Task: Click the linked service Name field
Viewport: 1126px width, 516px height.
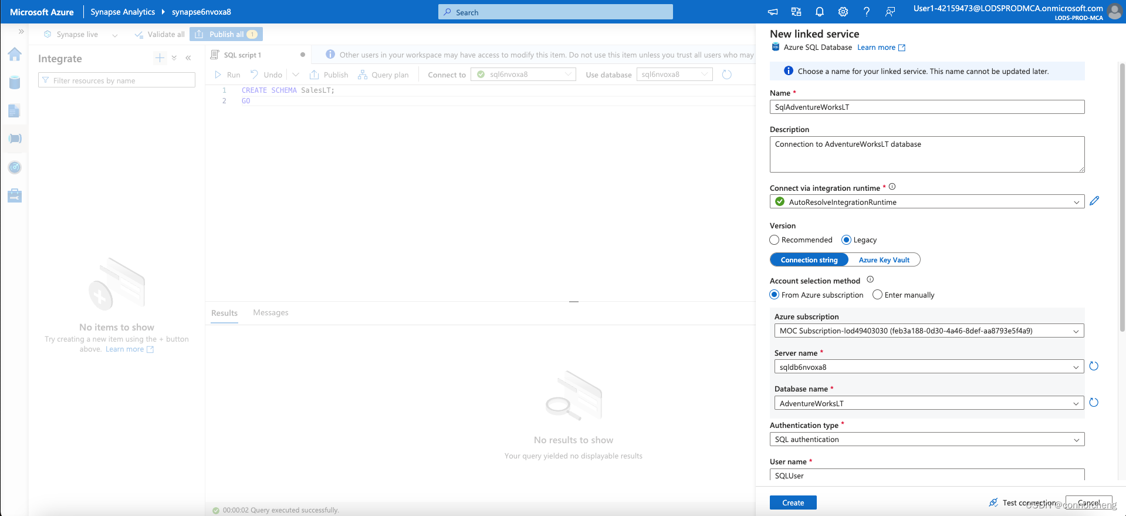Action: tap(927, 107)
